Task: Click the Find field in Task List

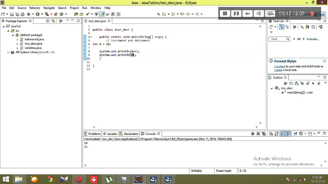Action: [x=279, y=39]
